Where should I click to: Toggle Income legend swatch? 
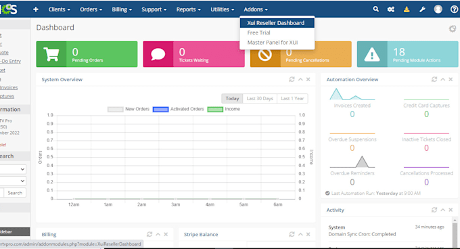[215, 110]
